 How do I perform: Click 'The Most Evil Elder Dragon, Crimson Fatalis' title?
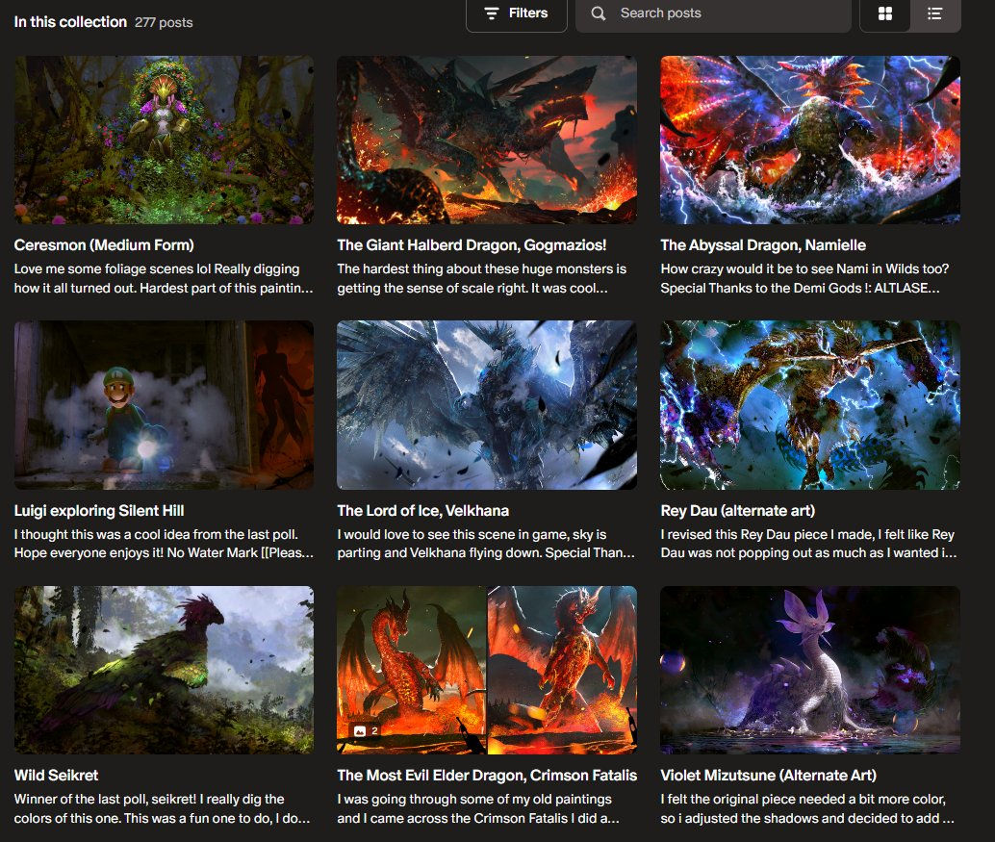[x=487, y=775]
